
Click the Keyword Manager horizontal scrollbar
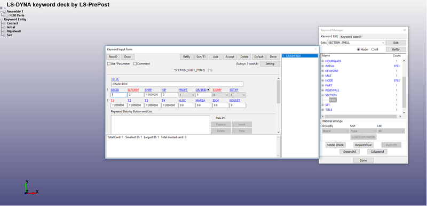click(361, 117)
